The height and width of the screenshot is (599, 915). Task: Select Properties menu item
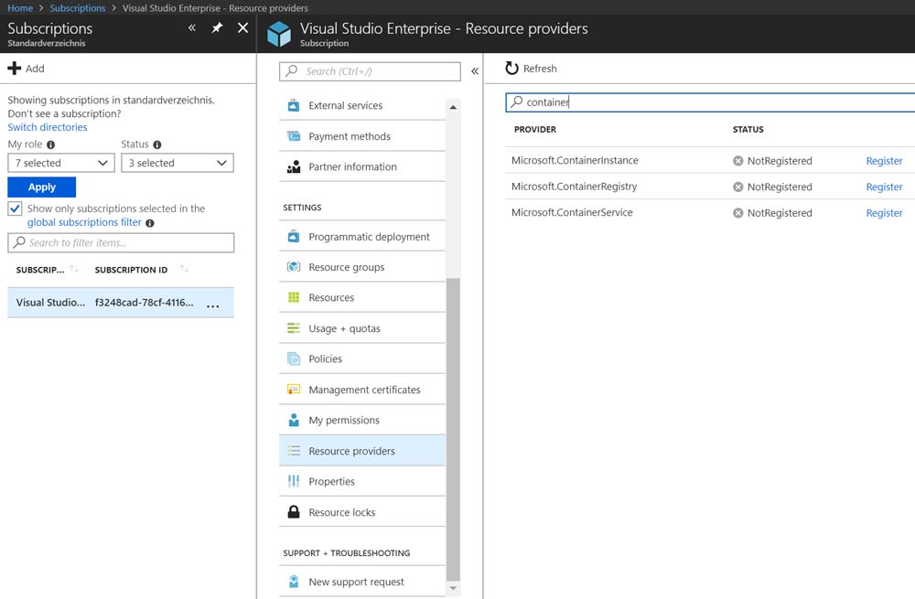pyautogui.click(x=331, y=481)
